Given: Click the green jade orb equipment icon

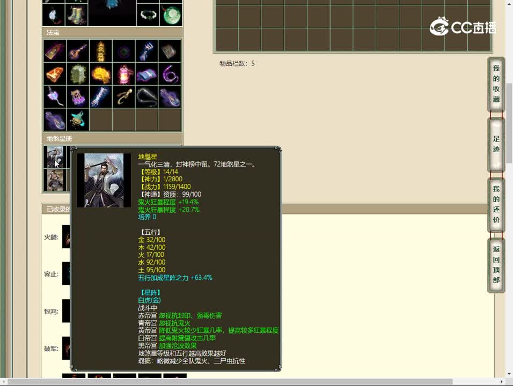Looking at the screenshot, I should pos(171,14).
